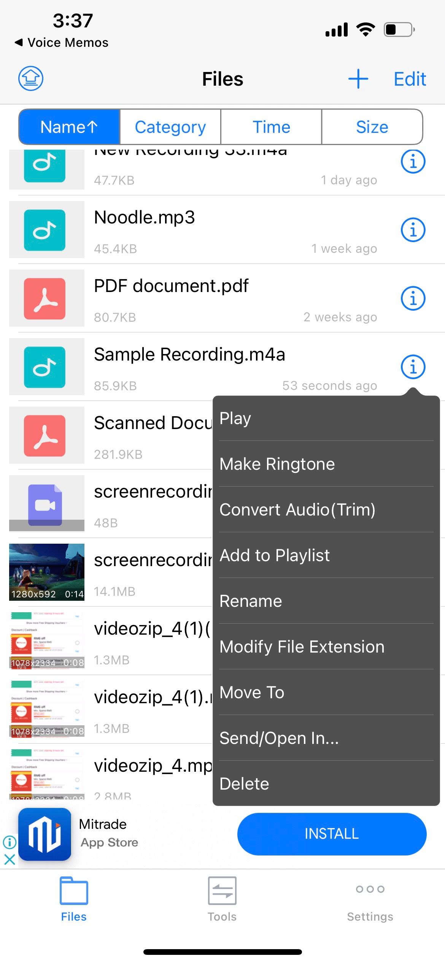Image resolution: width=445 pixels, height=964 pixels.
Task: Open the videozip_4(1). video thumbnail
Action: 47,709
